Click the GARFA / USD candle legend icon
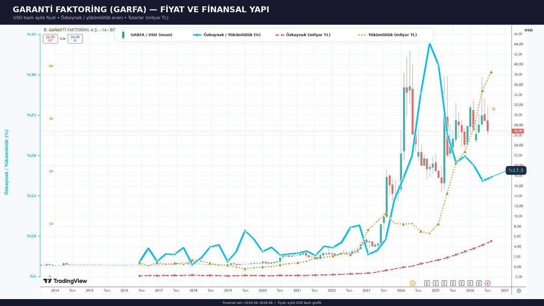 pos(123,34)
